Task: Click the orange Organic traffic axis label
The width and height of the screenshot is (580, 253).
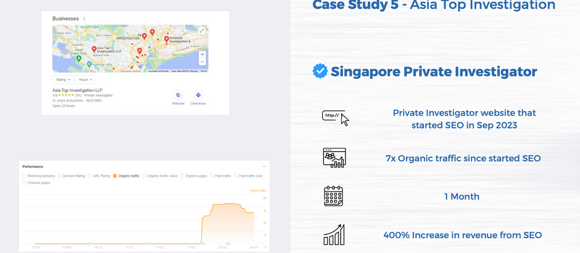Action: pyautogui.click(x=258, y=191)
